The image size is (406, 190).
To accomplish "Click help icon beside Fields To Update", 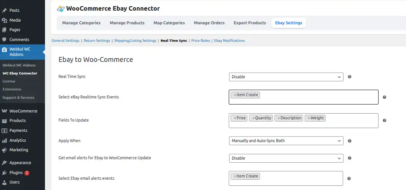I will [x=384, y=120].
